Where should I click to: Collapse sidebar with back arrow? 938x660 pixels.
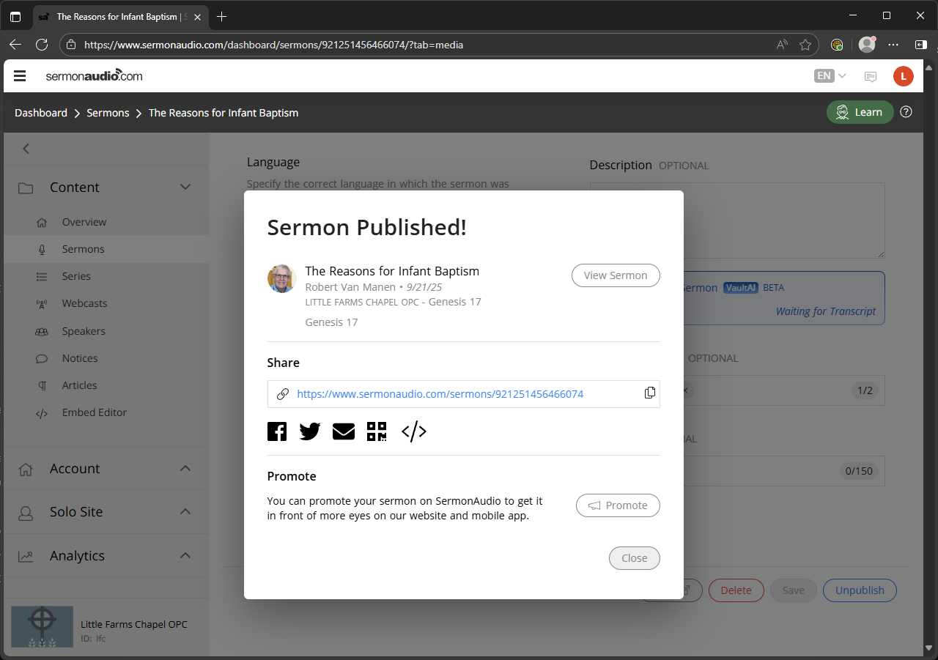coord(26,149)
